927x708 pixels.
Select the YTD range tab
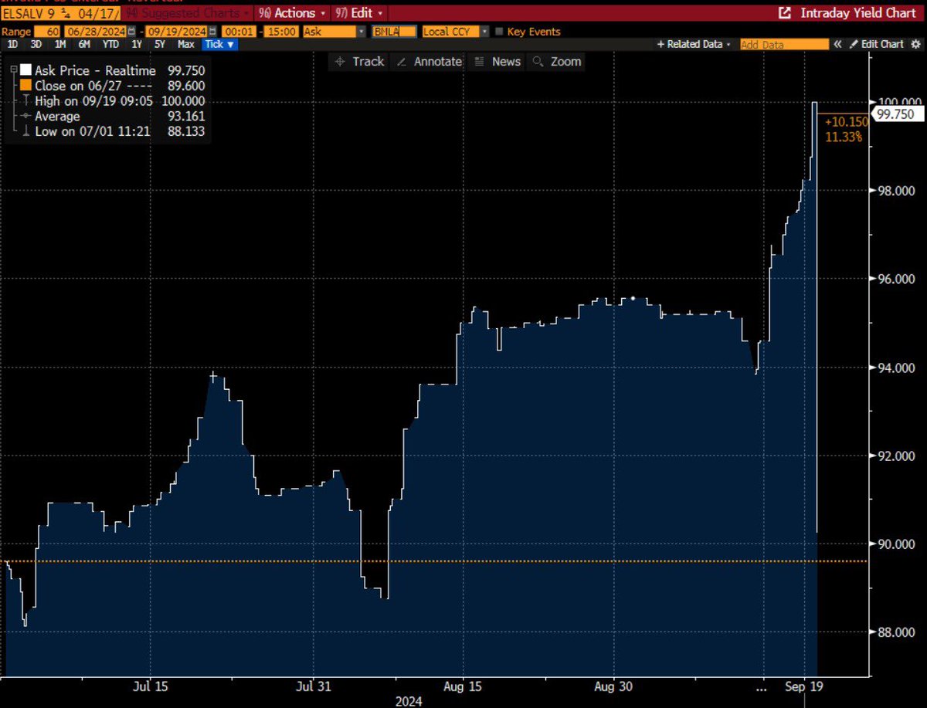(110, 45)
